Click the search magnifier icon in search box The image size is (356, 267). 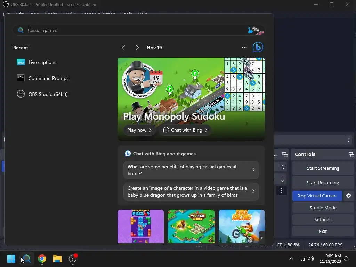[21, 30]
